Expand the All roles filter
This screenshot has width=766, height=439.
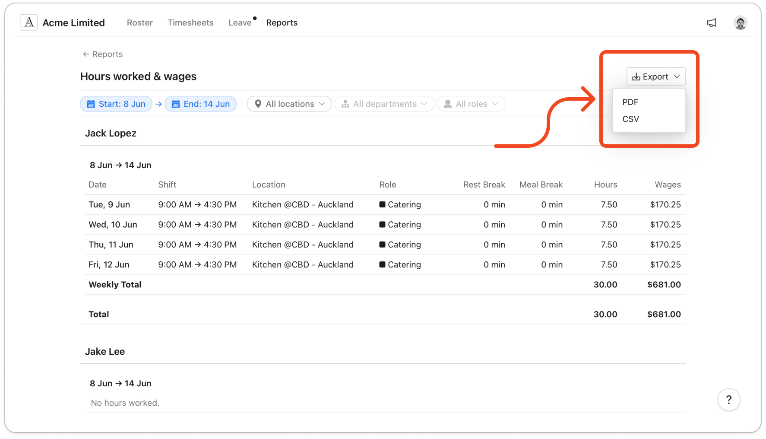click(471, 104)
